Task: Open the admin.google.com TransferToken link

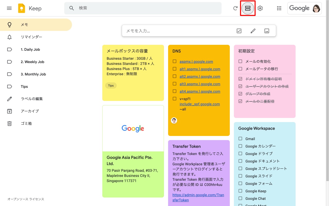Action: 198,198
